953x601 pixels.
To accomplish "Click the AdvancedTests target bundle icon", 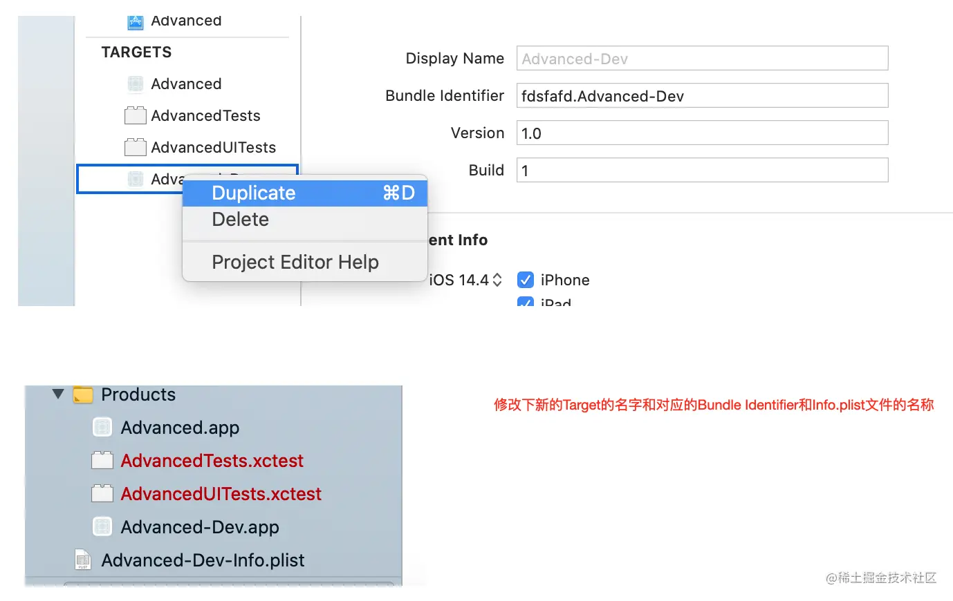I will coord(136,115).
